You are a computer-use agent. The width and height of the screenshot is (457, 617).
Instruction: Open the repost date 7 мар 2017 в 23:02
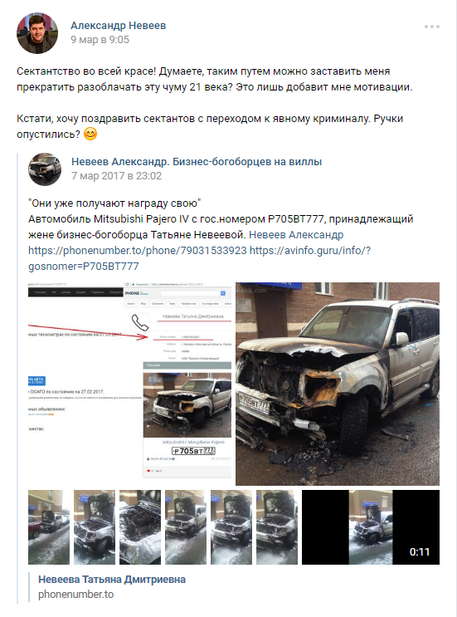pyautogui.click(x=116, y=176)
